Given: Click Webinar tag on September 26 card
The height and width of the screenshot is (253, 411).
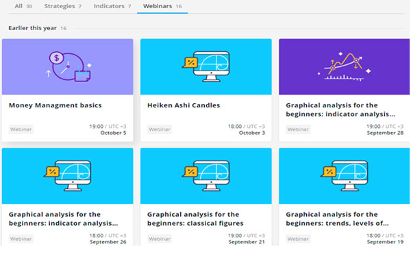Looking at the screenshot, I should pos(21,239).
